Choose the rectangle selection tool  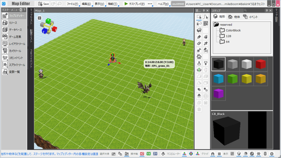199,17
